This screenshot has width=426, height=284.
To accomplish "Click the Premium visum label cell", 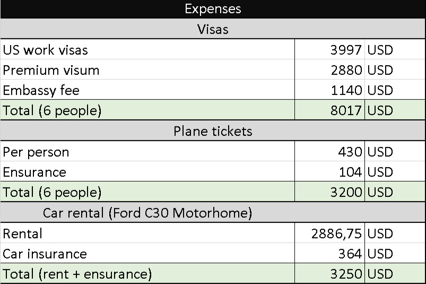I will pos(147,70).
